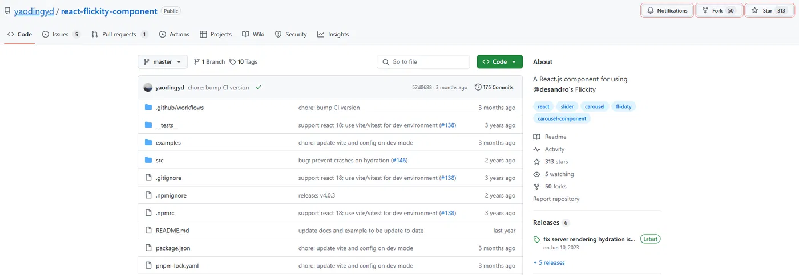Click the README.md file icon
Image resolution: width=799 pixels, height=275 pixels.
148,231
